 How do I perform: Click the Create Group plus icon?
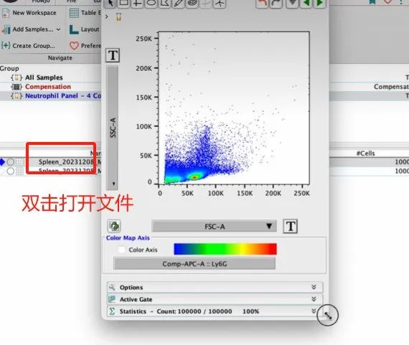[6, 46]
